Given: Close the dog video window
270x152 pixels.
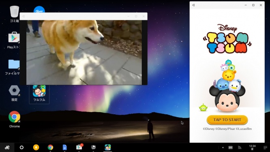Looking at the screenshot, I should tap(144, 16).
